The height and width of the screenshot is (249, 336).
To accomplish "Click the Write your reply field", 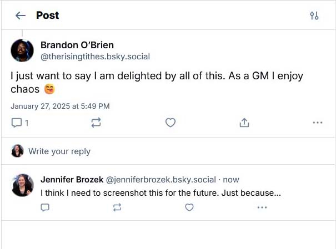I will [x=59, y=151].
